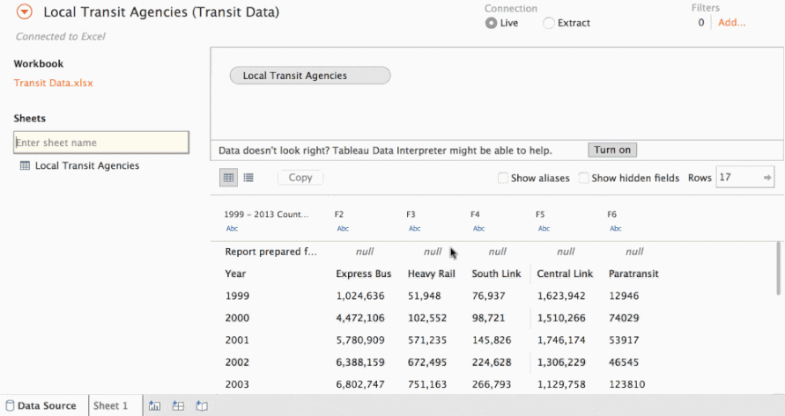Apply the row count using the arrow
Image resolution: width=785 pixels, height=416 pixels.
[767, 178]
